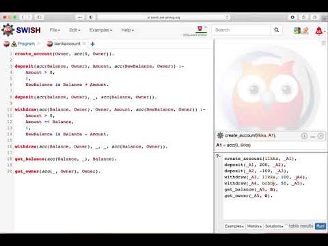The height and width of the screenshot is (246, 328).
Task: Go back in browser history
Action: [x=23, y=17]
